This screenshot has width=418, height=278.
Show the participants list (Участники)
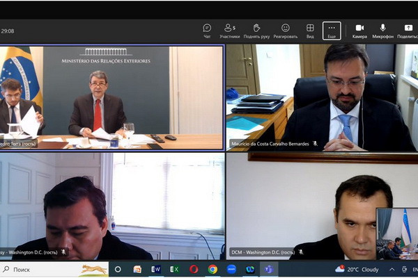(229, 31)
